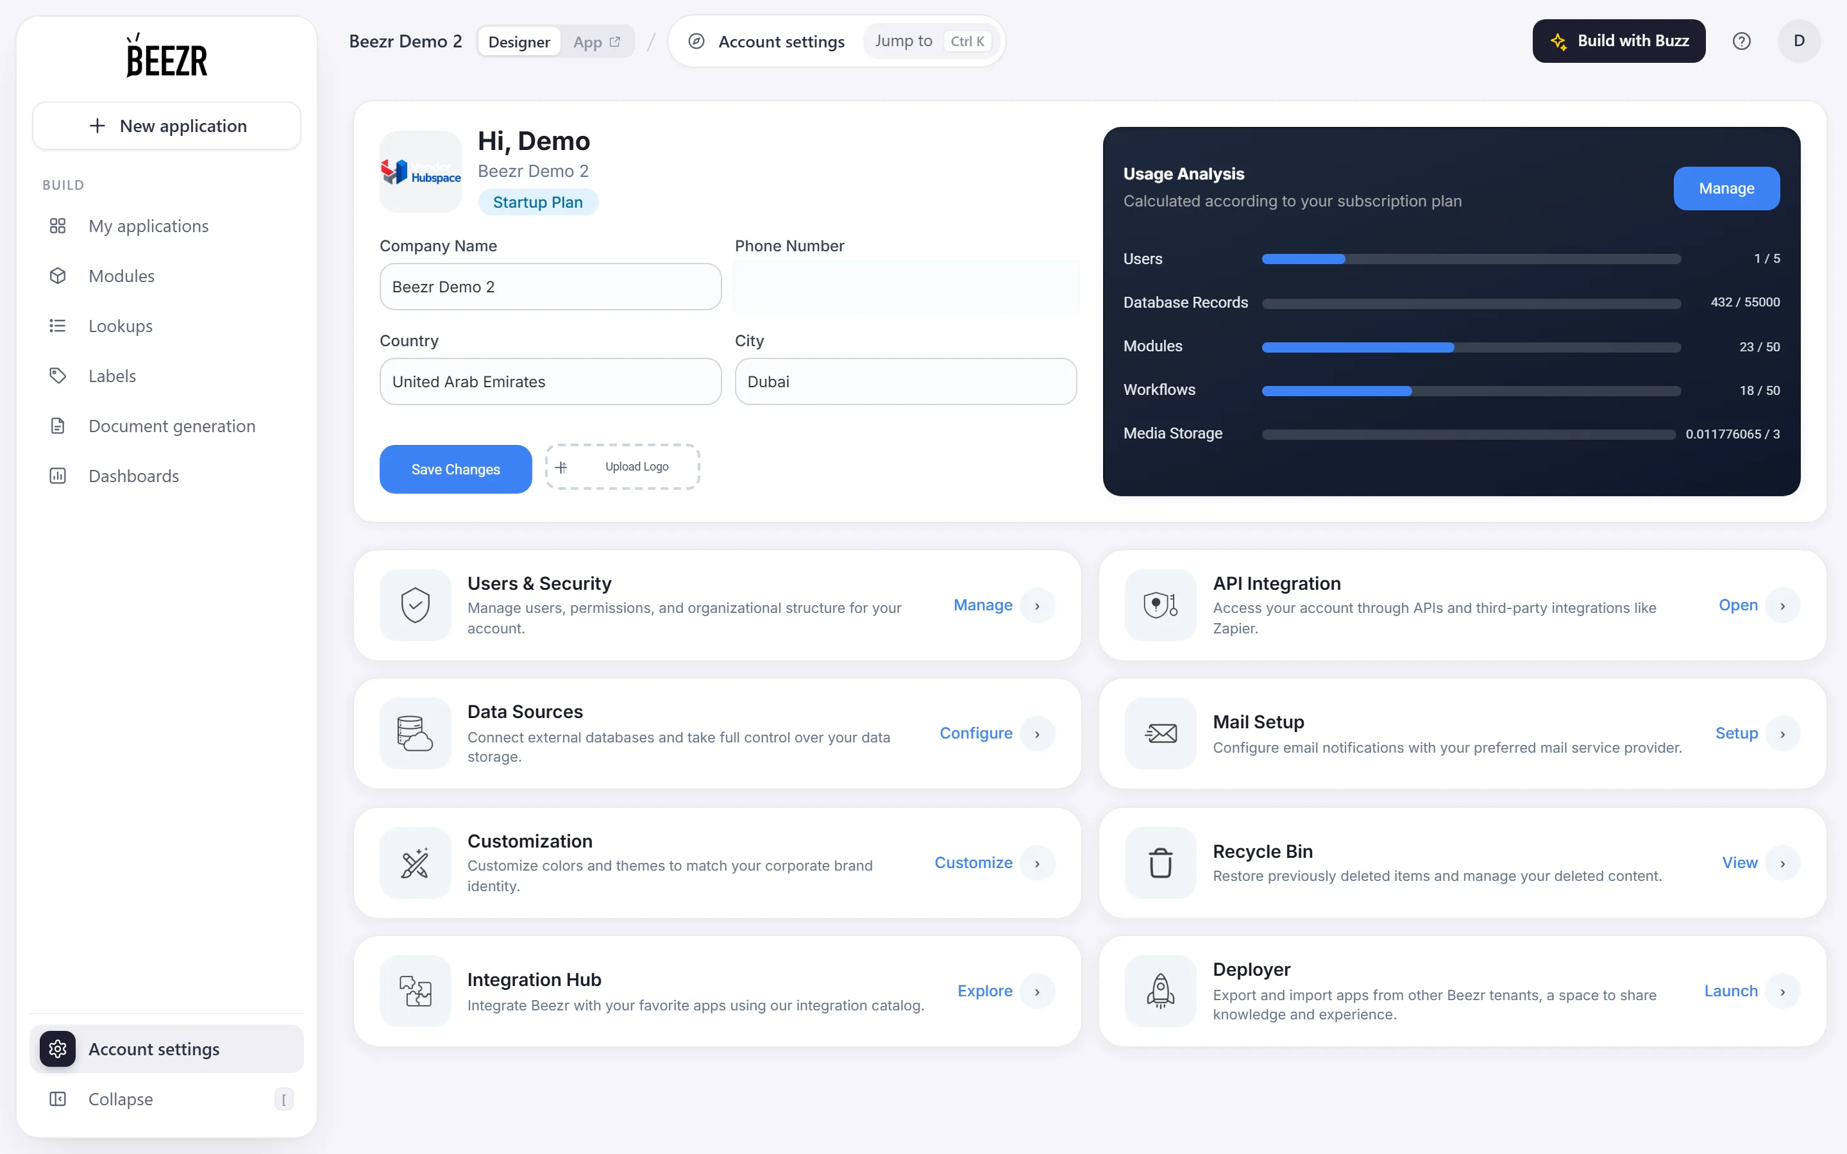Click the chevron arrow beside Configure
This screenshot has height=1154, width=1847.
[1037, 734]
